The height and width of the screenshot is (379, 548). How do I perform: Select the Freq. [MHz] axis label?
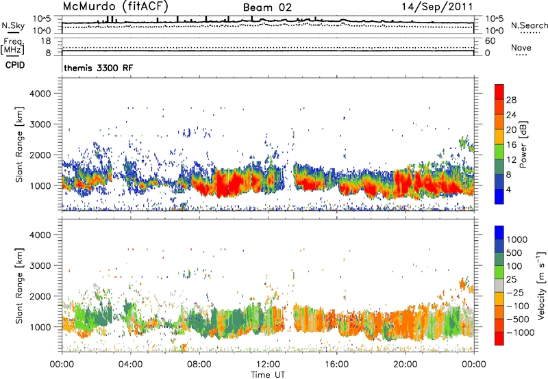(12, 46)
